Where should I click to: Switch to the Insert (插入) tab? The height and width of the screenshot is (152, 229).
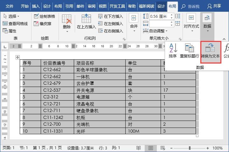pyautogui.click(x=36, y=6)
